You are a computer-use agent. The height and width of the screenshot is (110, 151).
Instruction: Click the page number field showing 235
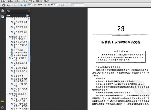pos(30,5)
